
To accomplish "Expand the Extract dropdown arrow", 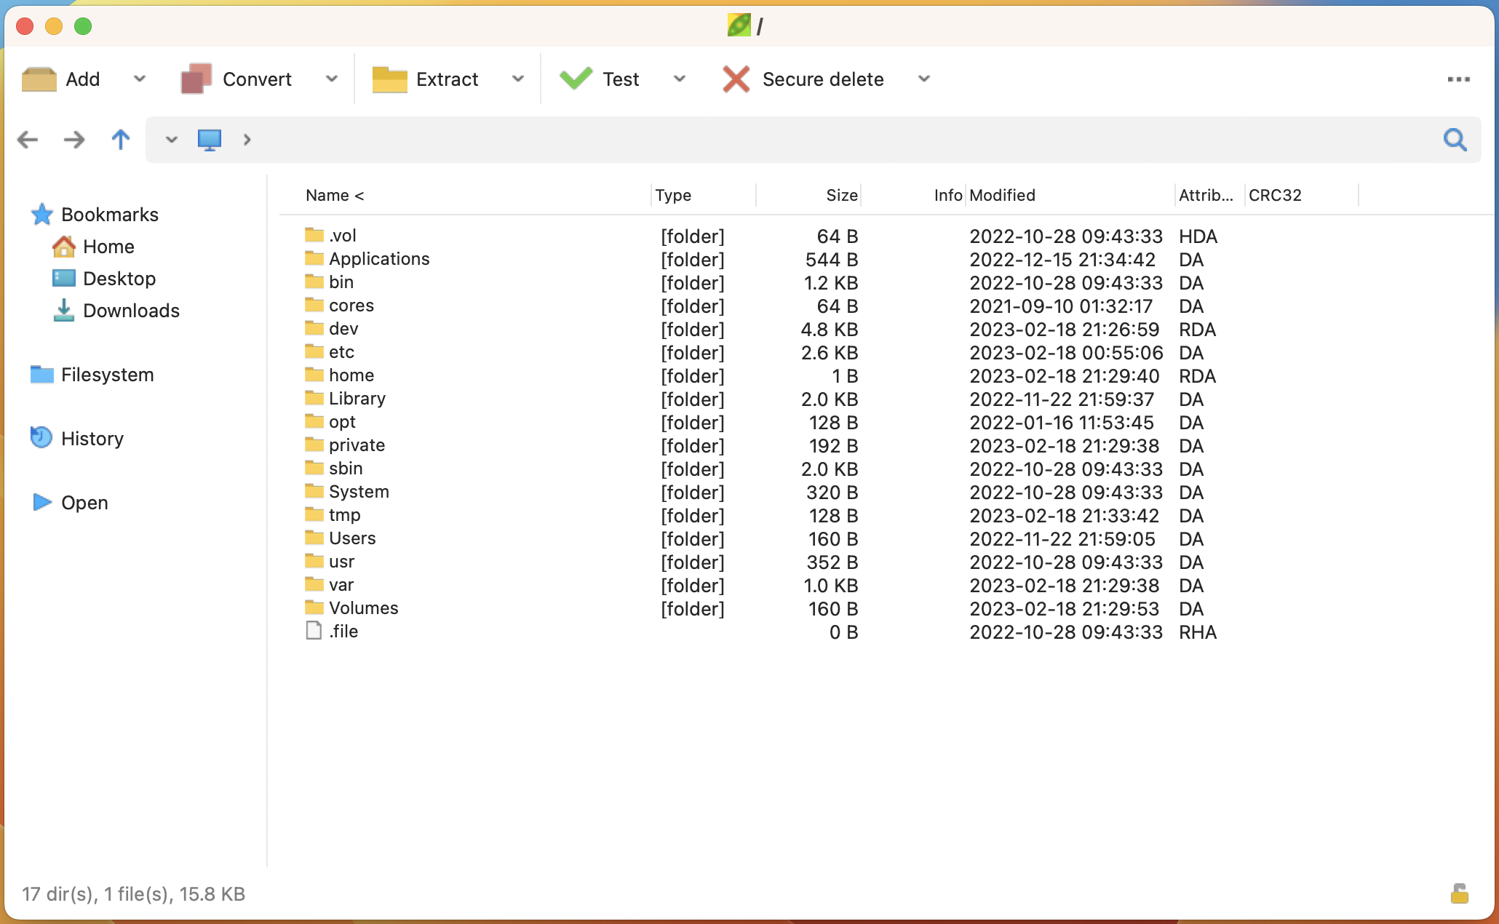I will [x=518, y=78].
